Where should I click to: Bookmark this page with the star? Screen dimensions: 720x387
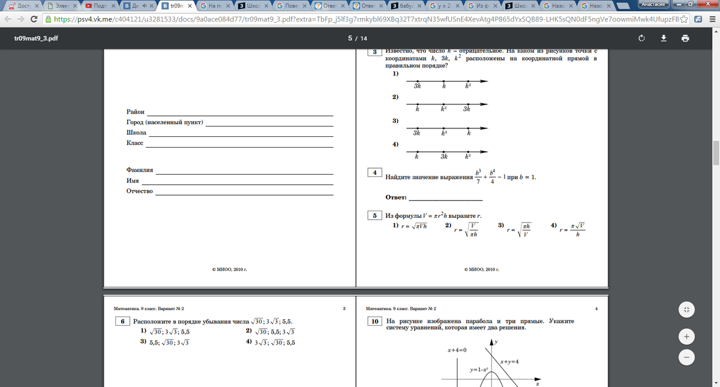(685, 19)
